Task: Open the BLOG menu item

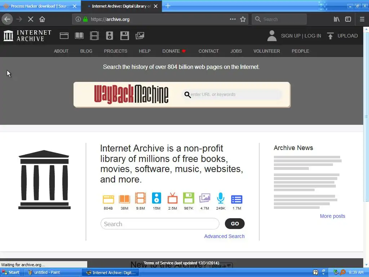Action: click(x=86, y=51)
